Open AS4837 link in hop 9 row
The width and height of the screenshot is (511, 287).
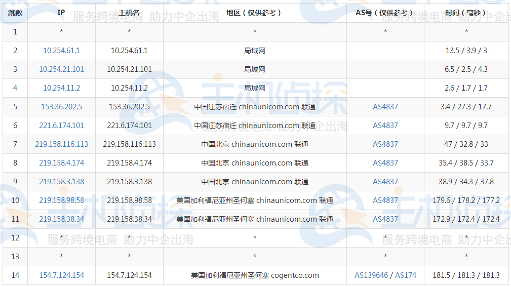point(385,182)
